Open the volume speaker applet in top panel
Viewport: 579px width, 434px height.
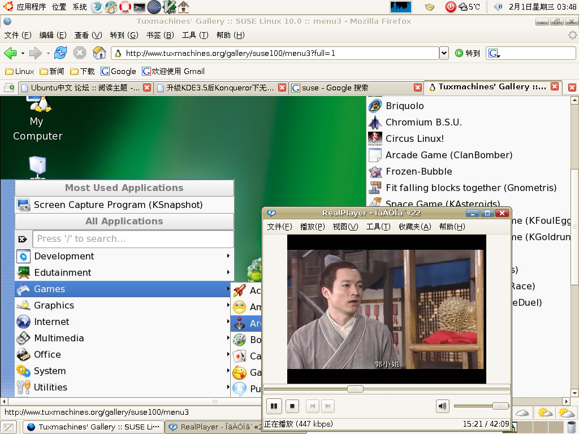(498, 7)
